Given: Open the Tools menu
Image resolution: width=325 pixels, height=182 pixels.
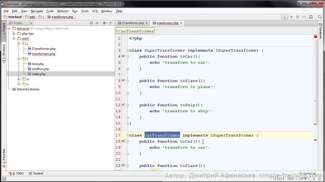Looking at the screenshot, I should (x=85, y=11).
